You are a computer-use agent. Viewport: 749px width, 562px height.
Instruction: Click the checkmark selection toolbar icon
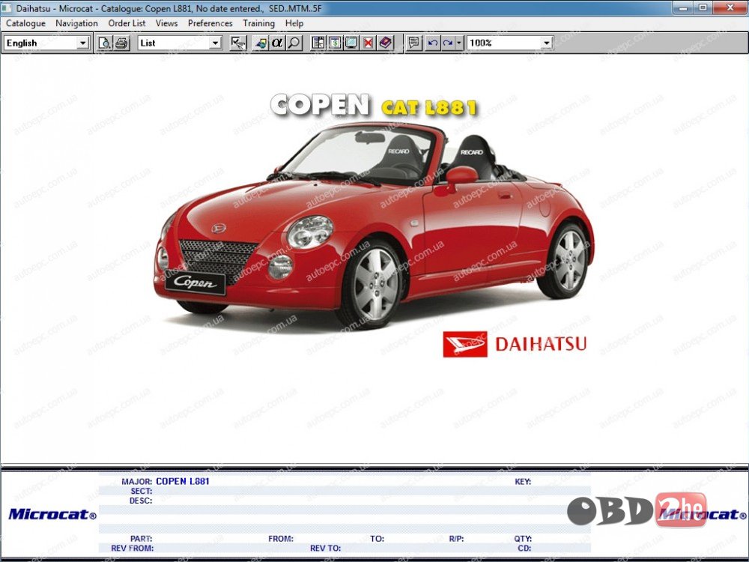point(237,43)
